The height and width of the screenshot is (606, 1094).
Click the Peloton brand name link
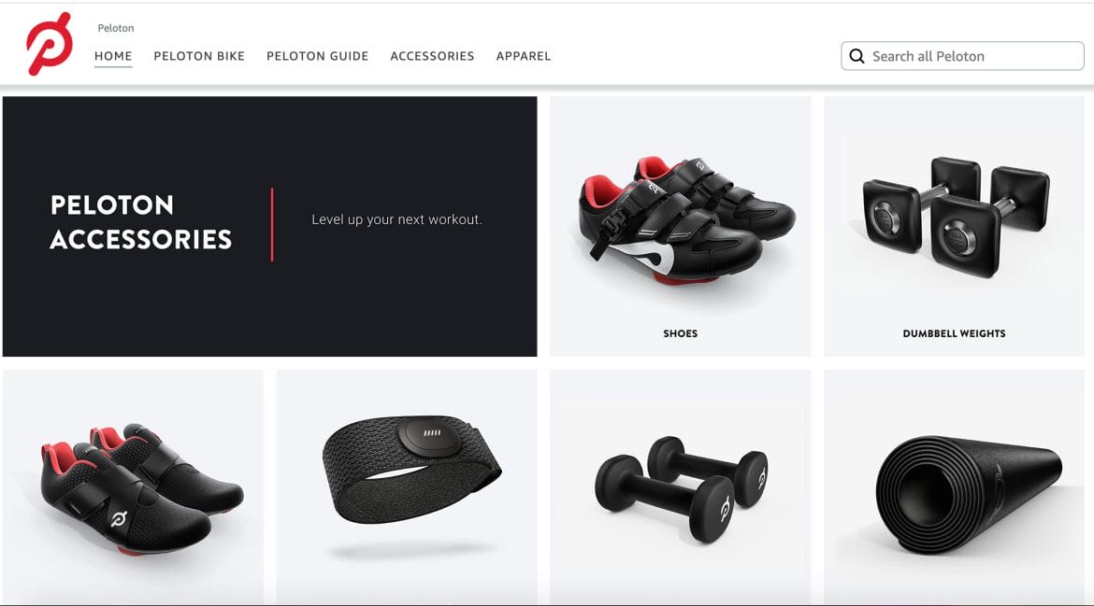(116, 28)
